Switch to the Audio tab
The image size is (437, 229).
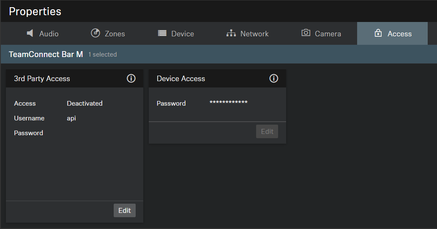pyautogui.click(x=49, y=34)
